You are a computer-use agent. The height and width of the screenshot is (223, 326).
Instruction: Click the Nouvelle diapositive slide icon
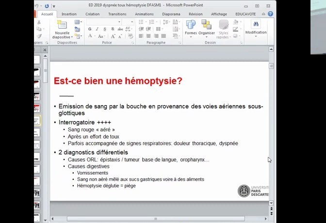(62, 25)
